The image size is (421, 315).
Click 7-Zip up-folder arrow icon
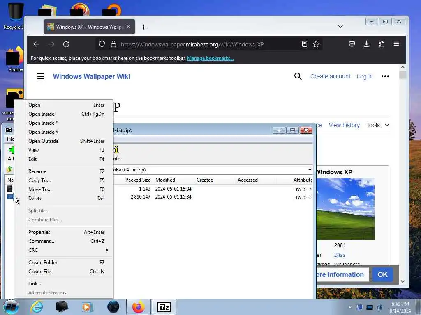[x=9, y=169]
